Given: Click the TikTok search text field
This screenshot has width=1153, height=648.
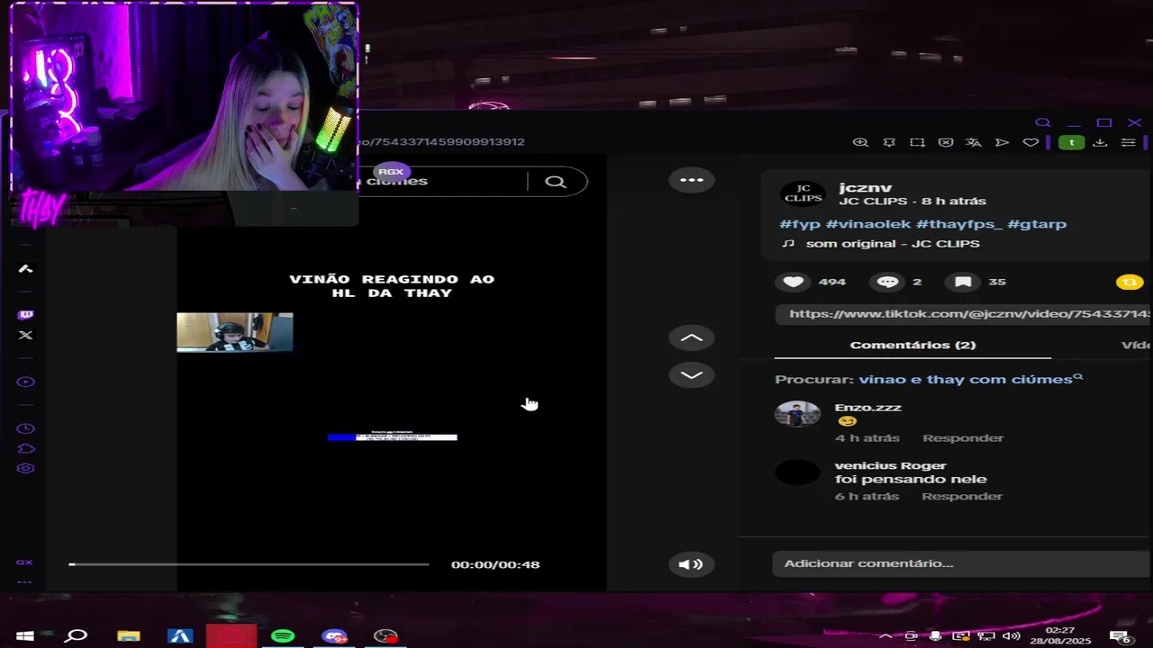Looking at the screenshot, I should tap(441, 181).
